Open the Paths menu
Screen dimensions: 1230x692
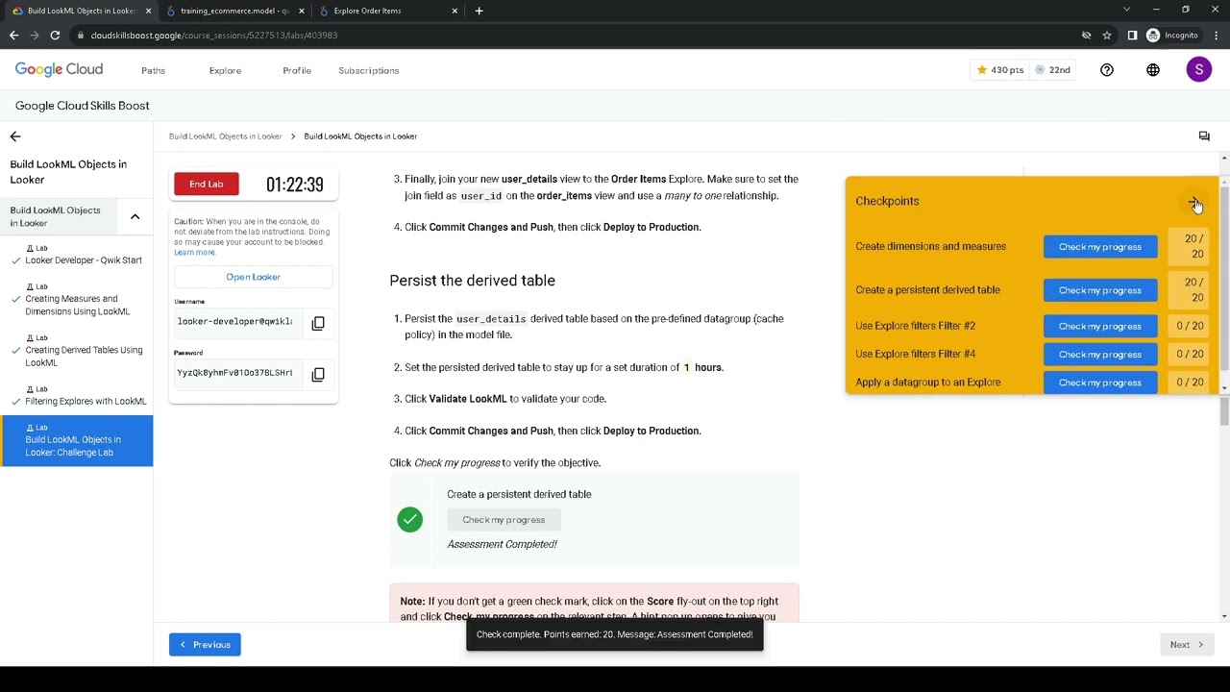point(153,70)
